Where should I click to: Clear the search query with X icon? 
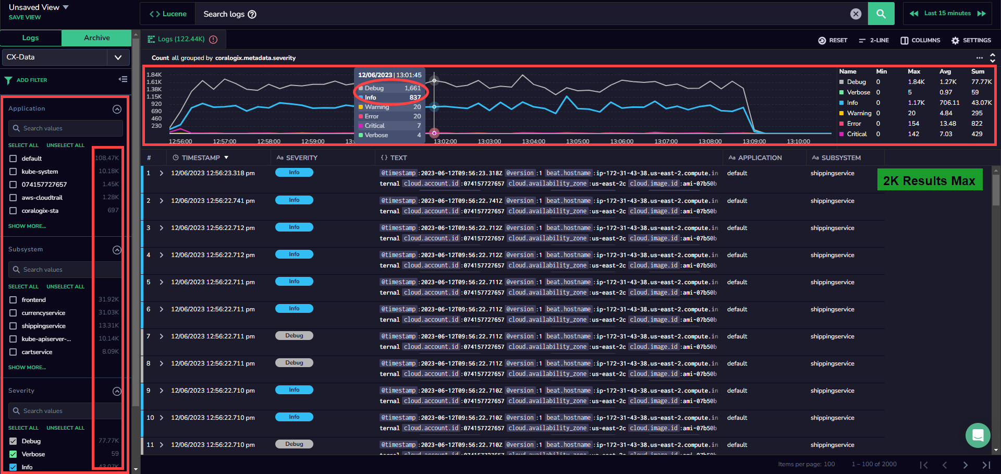click(856, 14)
